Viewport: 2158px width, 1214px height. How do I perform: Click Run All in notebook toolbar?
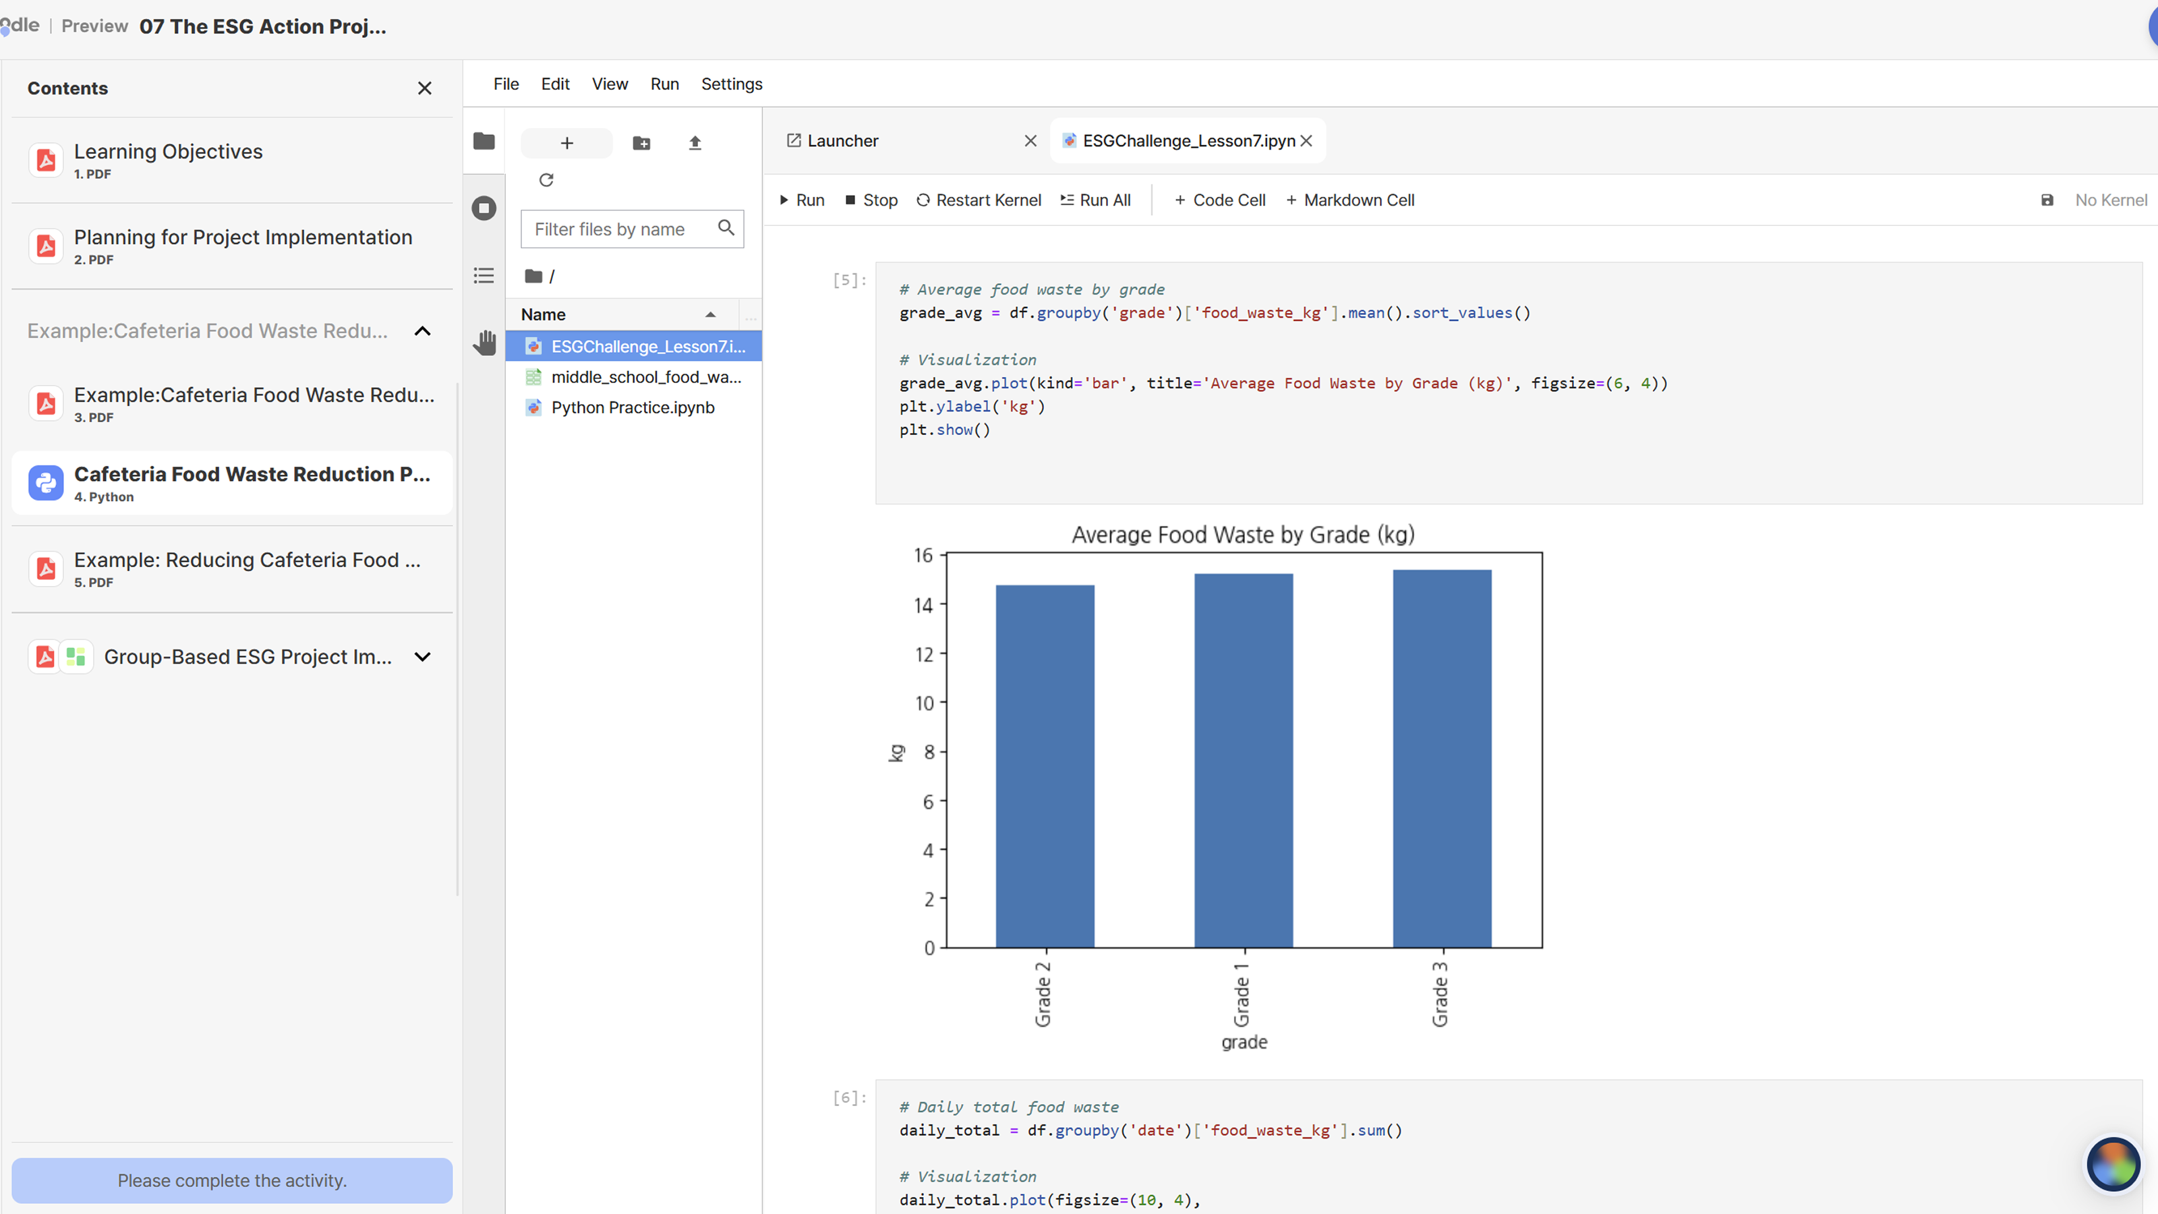[1096, 200]
